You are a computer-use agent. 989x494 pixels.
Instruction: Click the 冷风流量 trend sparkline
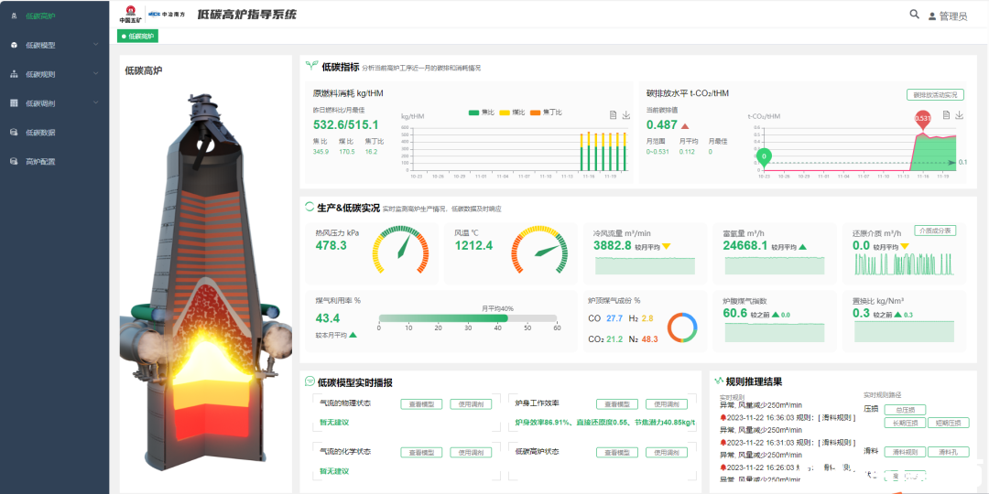(x=646, y=266)
